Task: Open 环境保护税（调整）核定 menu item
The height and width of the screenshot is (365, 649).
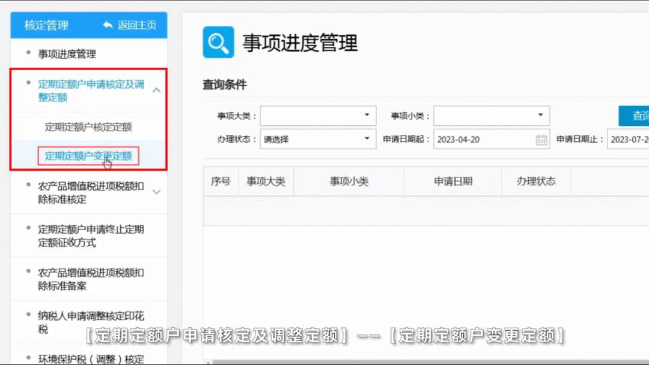Action: (91, 359)
